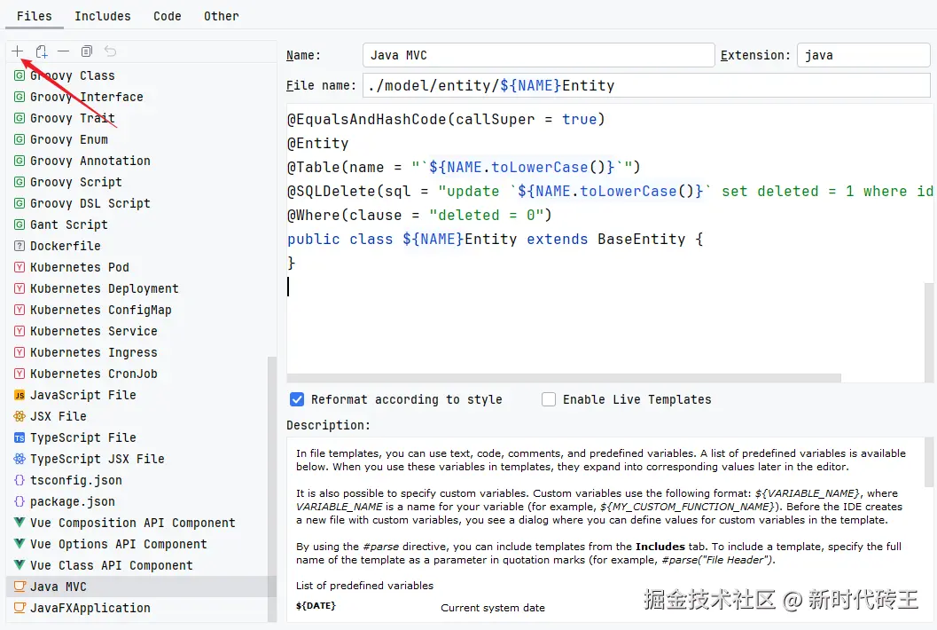937x630 pixels.
Task: Enable Live Templates checkbox
Action: pos(549,399)
